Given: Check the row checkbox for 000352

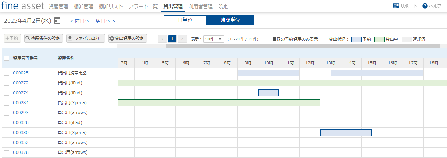Looking at the screenshot, I should click(x=7, y=143).
